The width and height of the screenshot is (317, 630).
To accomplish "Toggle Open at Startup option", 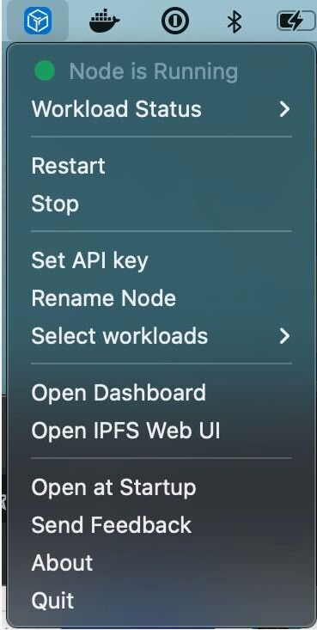I will (162, 487).
